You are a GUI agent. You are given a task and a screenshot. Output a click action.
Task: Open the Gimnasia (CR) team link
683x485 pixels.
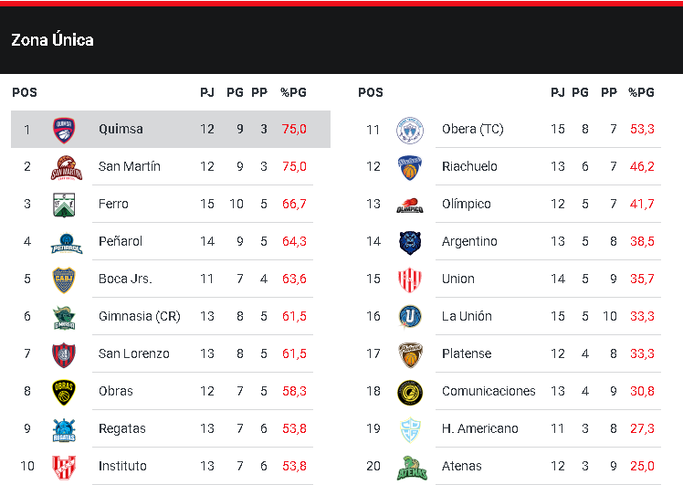click(139, 316)
